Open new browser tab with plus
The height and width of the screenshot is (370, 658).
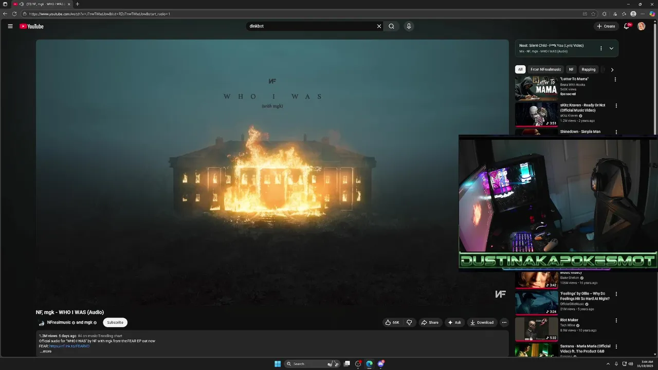click(x=78, y=4)
